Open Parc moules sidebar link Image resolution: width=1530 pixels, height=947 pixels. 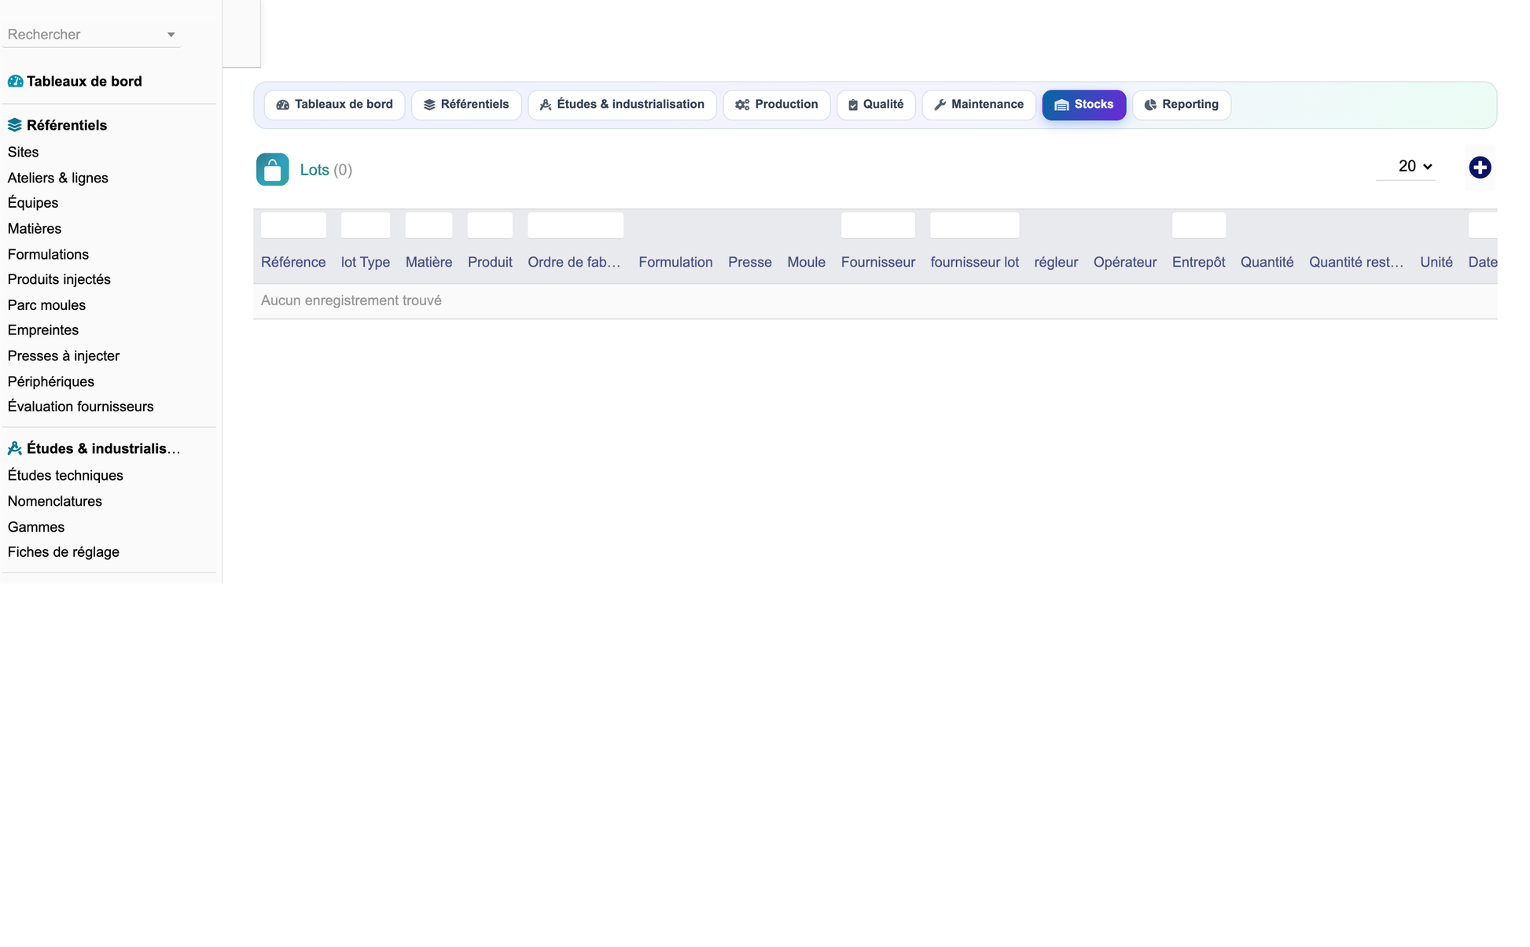(46, 305)
